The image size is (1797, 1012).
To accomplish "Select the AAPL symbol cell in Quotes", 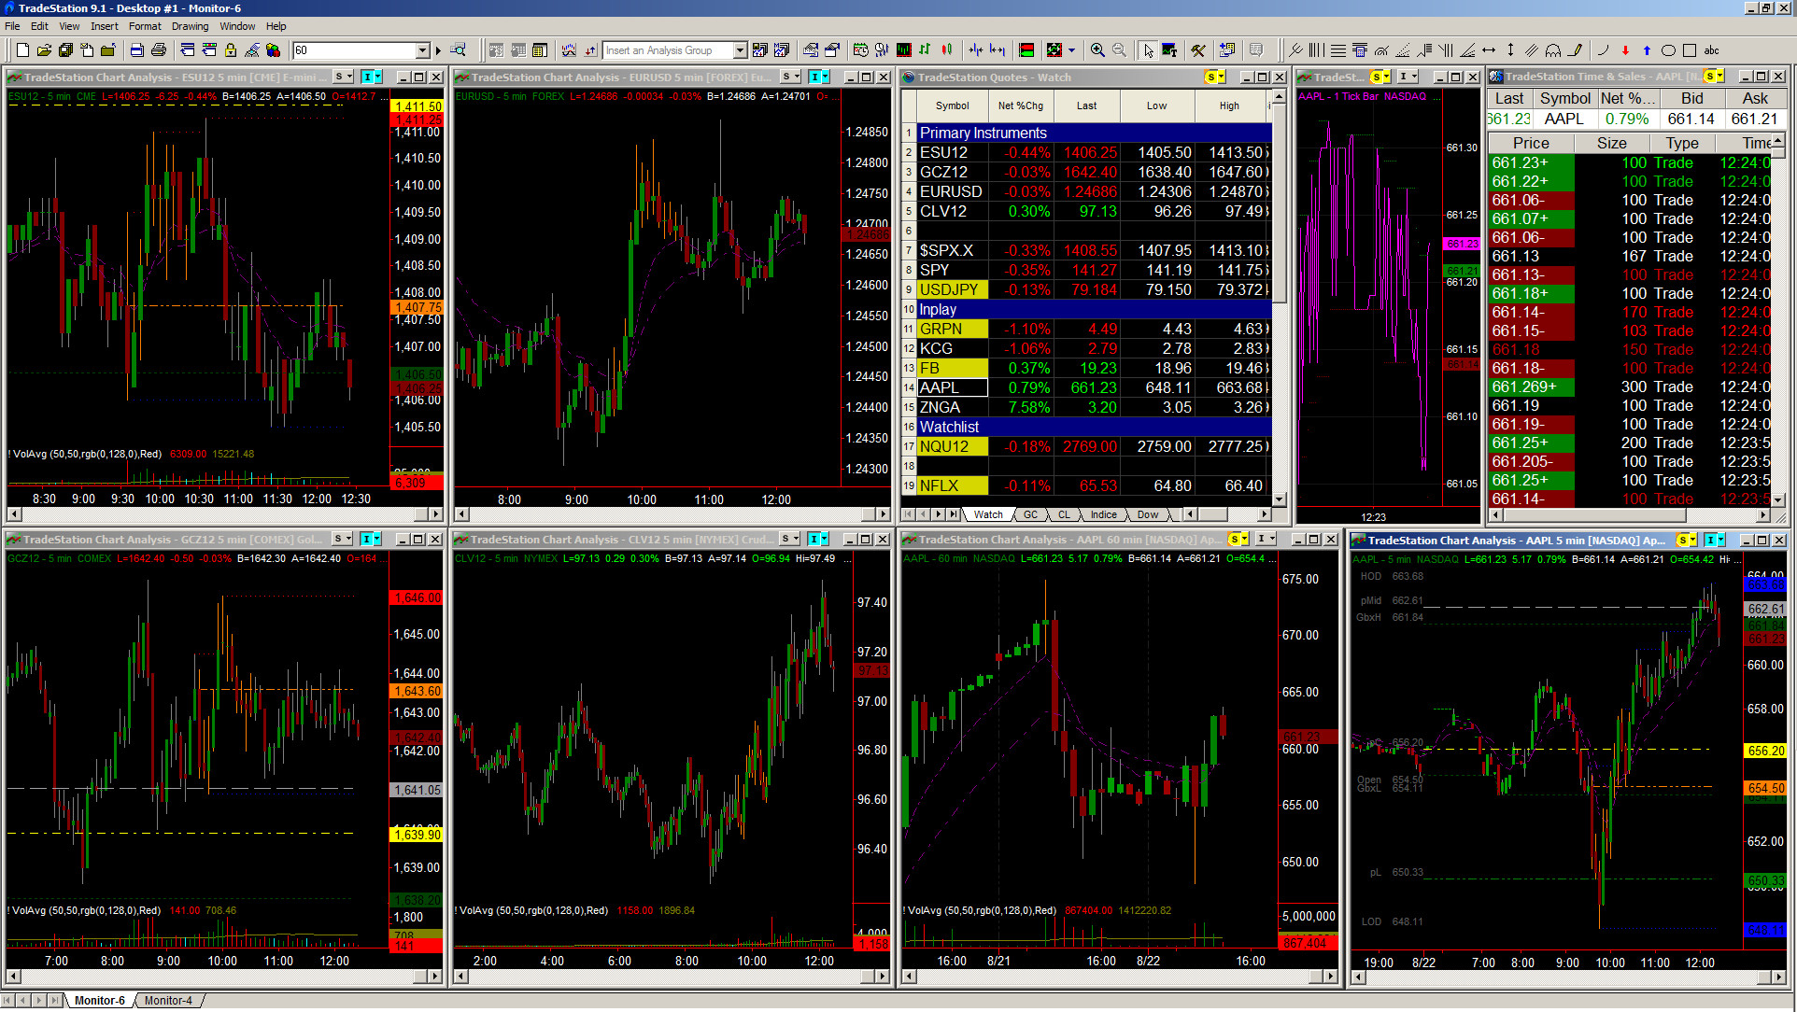I will [952, 387].
